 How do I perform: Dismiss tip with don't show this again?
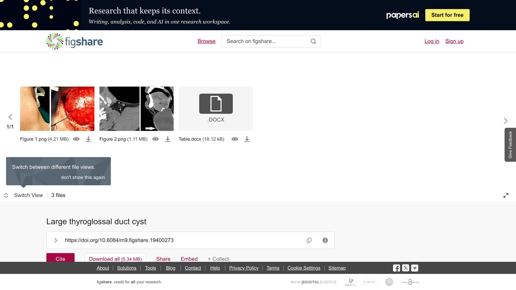[83, 177]
